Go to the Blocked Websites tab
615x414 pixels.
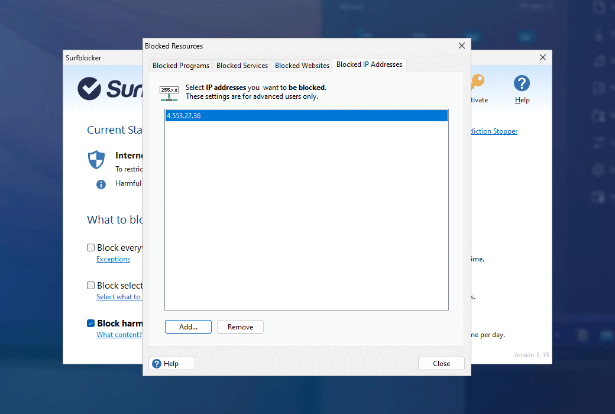302,66
